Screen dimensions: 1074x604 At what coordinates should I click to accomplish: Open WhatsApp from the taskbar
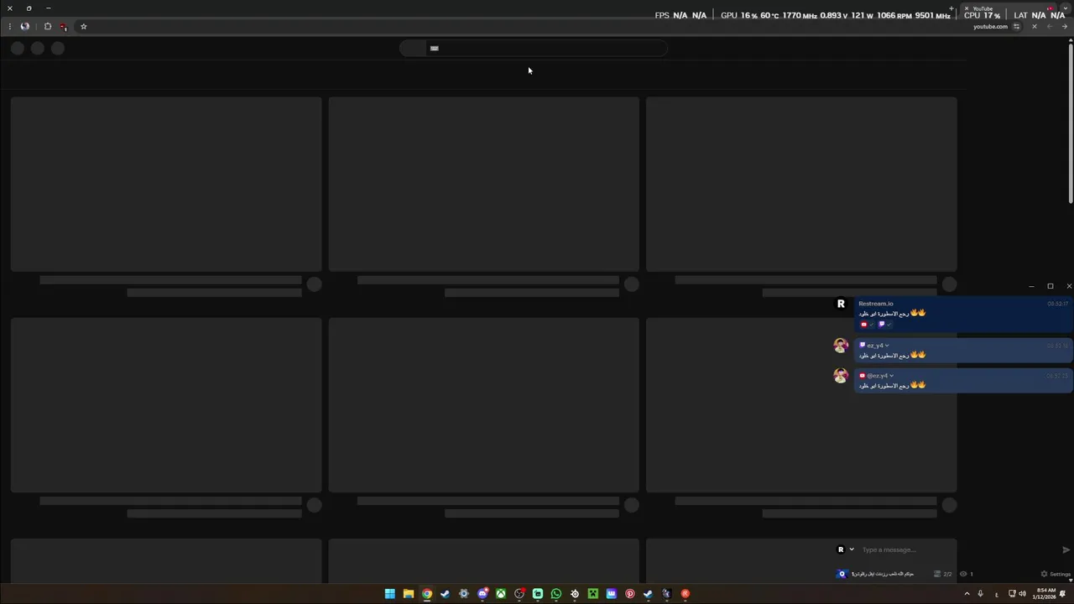(x=556, y=594)
